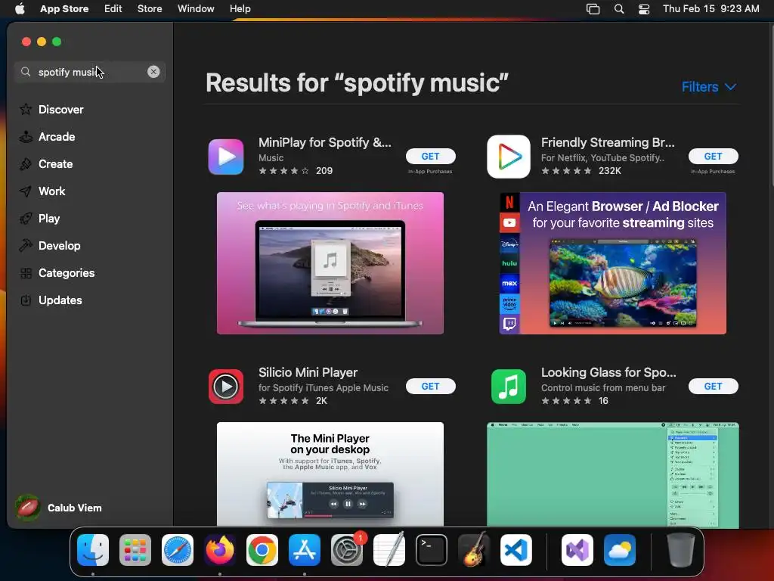Open the Window menu
Viewport: 774px width, 581px height.
tap(196, 9)
